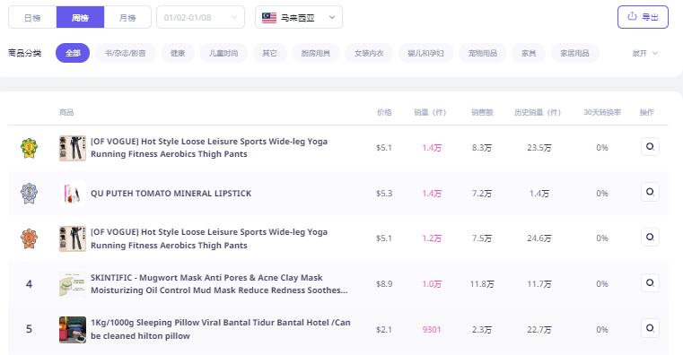Viewport: 683px width, 355px height.
Task: Click the 9301 sales count
Action: click(432, 330)
